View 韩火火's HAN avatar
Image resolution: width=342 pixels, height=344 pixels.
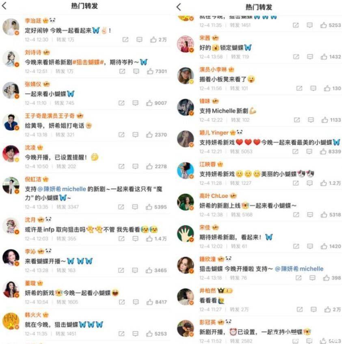(x=11, y=321)
